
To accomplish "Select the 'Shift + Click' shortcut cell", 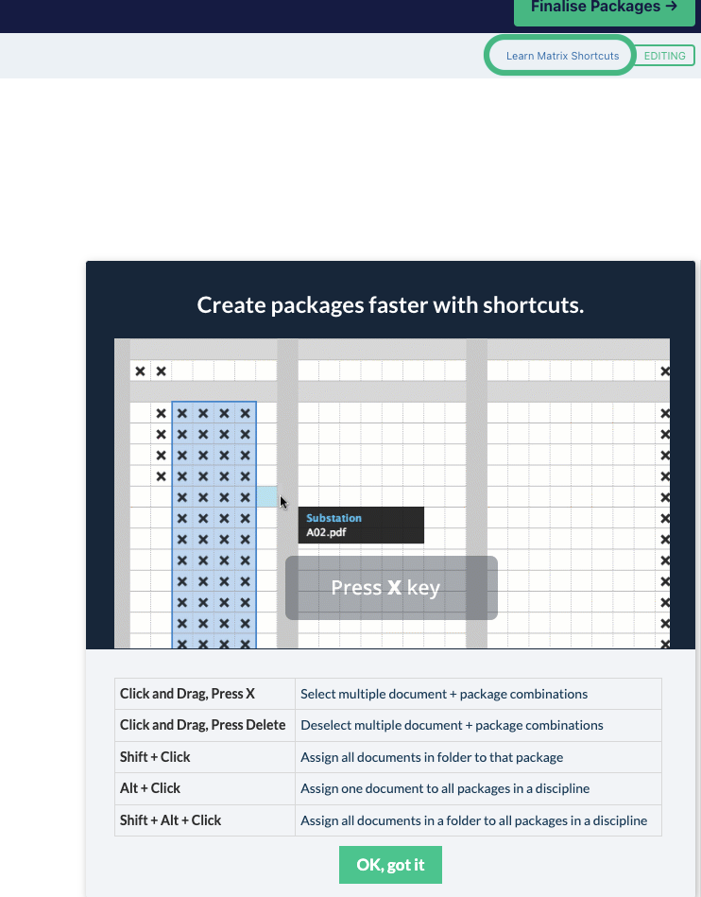I will pyautogui.click(x=205, y=757).
